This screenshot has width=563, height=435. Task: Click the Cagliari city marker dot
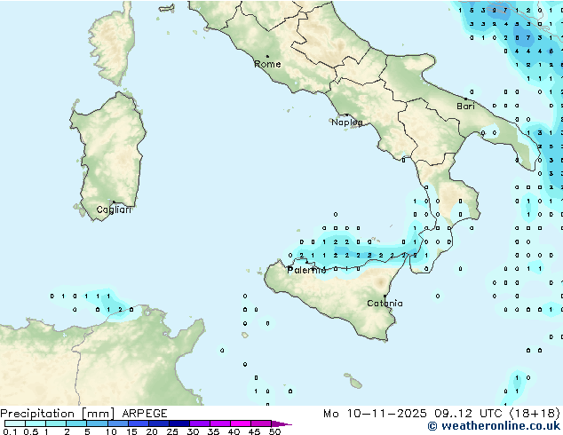[113, 202]
